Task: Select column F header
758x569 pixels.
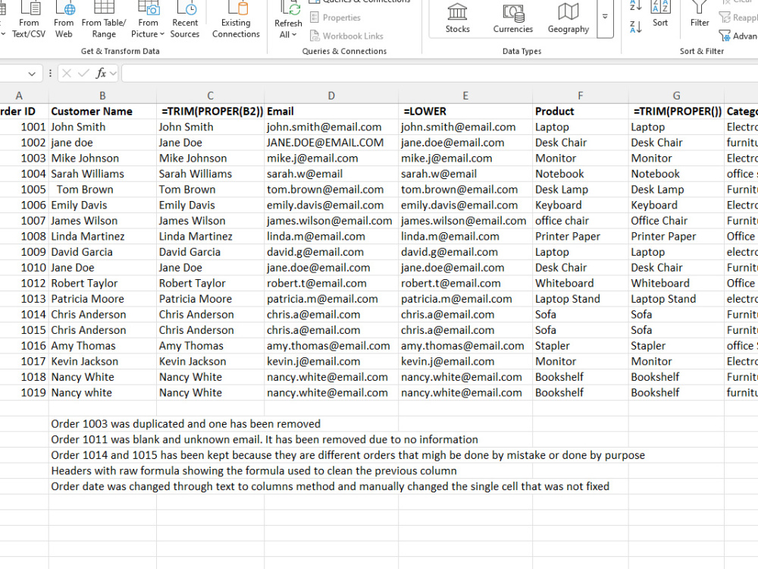Action: pos(580,96)
